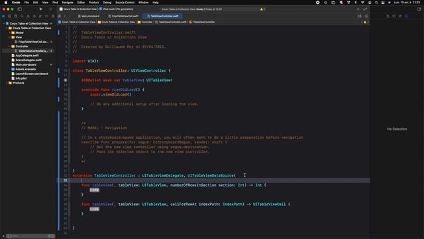
Task: Run the project with the Play button
Action: tap(41, 9)
